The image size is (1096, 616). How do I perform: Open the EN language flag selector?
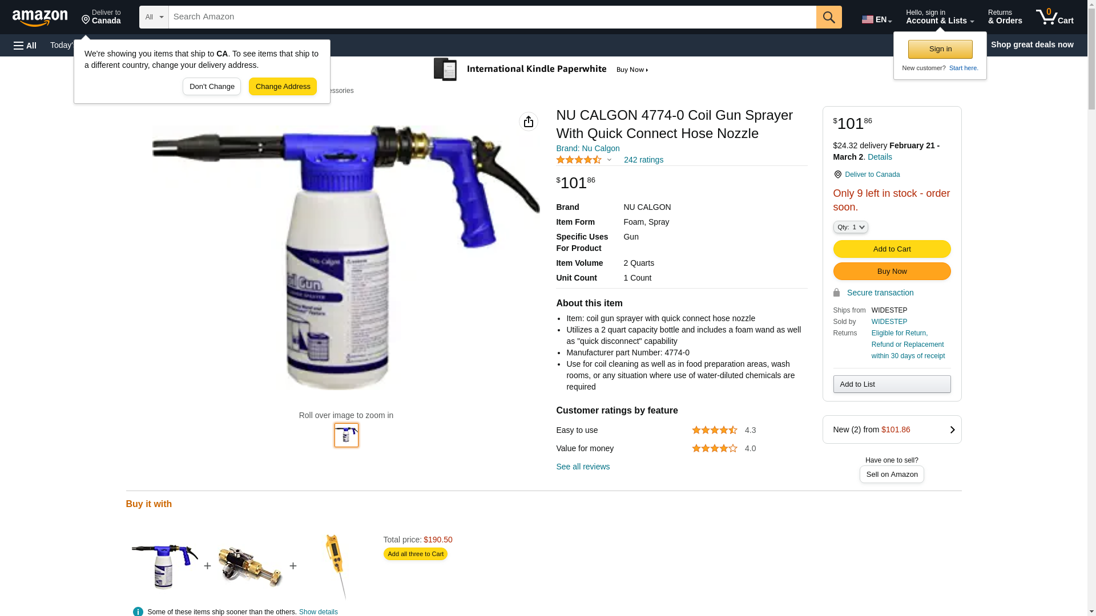click(876, 19)
